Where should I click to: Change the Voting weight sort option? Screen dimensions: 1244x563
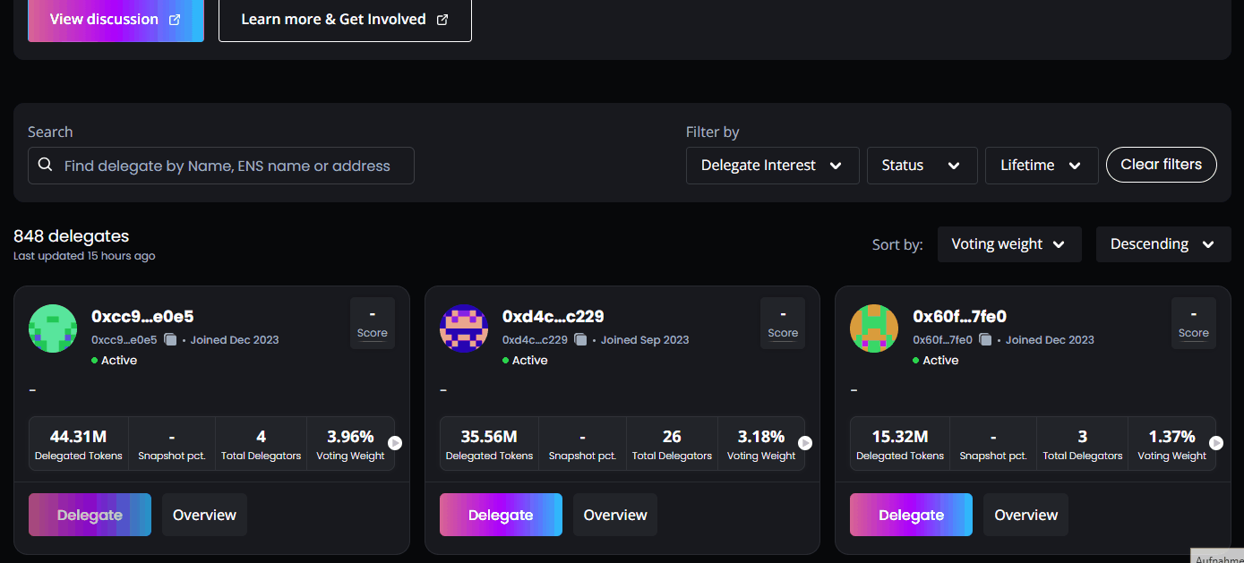pos(1008,244)
